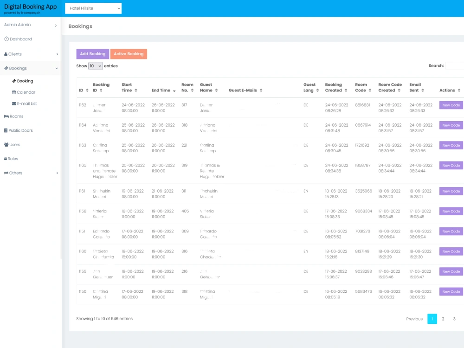Sort by Guest Name column arrows
This screenshot has width=464, height=348.
[x=216, y=90]
